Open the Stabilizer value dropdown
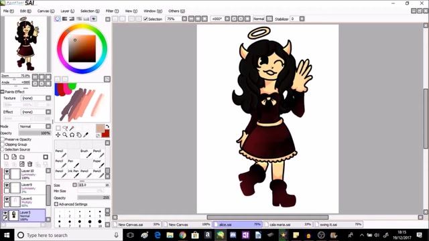The width and height of the screenshot is (429, 241). [302, 19]
